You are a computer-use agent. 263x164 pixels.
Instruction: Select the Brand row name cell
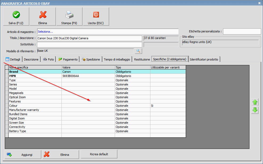pyautogui.click(x=35, y=72)
